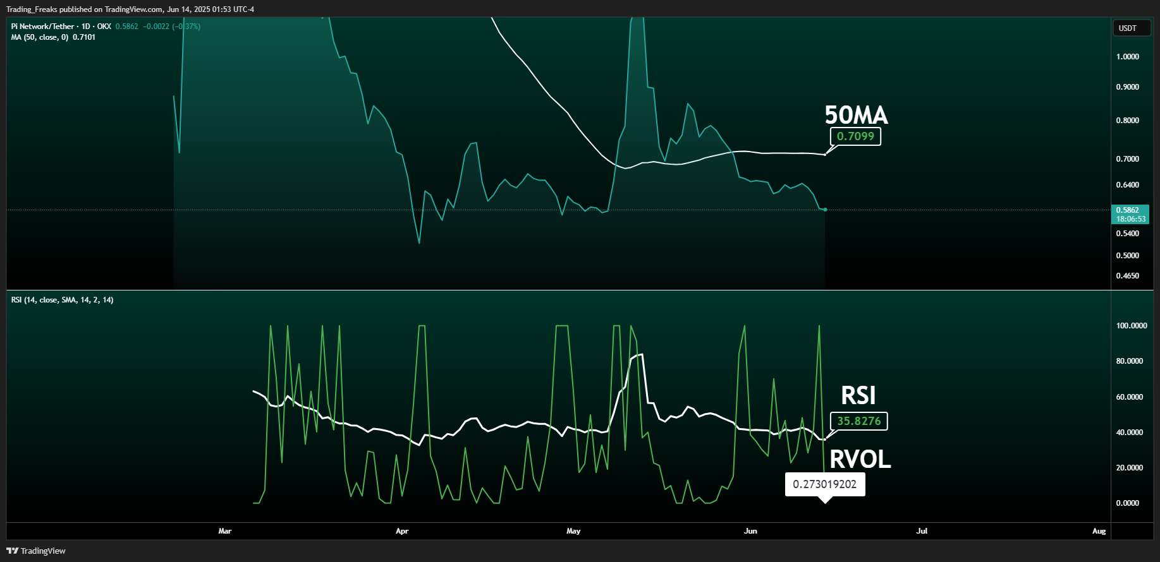Image resolution: width=1160 pixels, height=562 pixels.
Task: Click the 100.0000 RSI axis label
Action: point(1132,326)
